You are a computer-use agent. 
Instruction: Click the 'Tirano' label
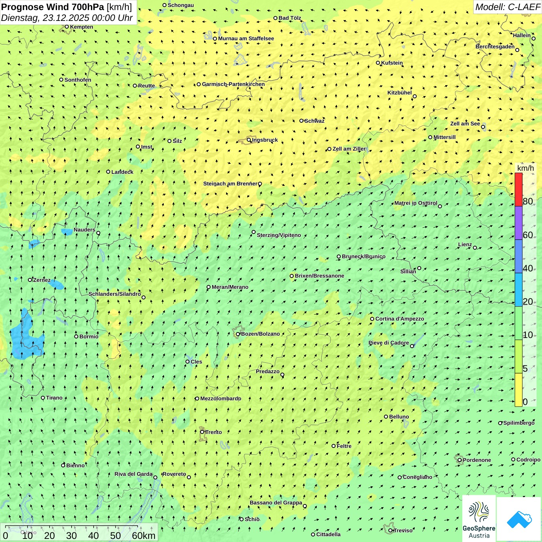(54, 398)
